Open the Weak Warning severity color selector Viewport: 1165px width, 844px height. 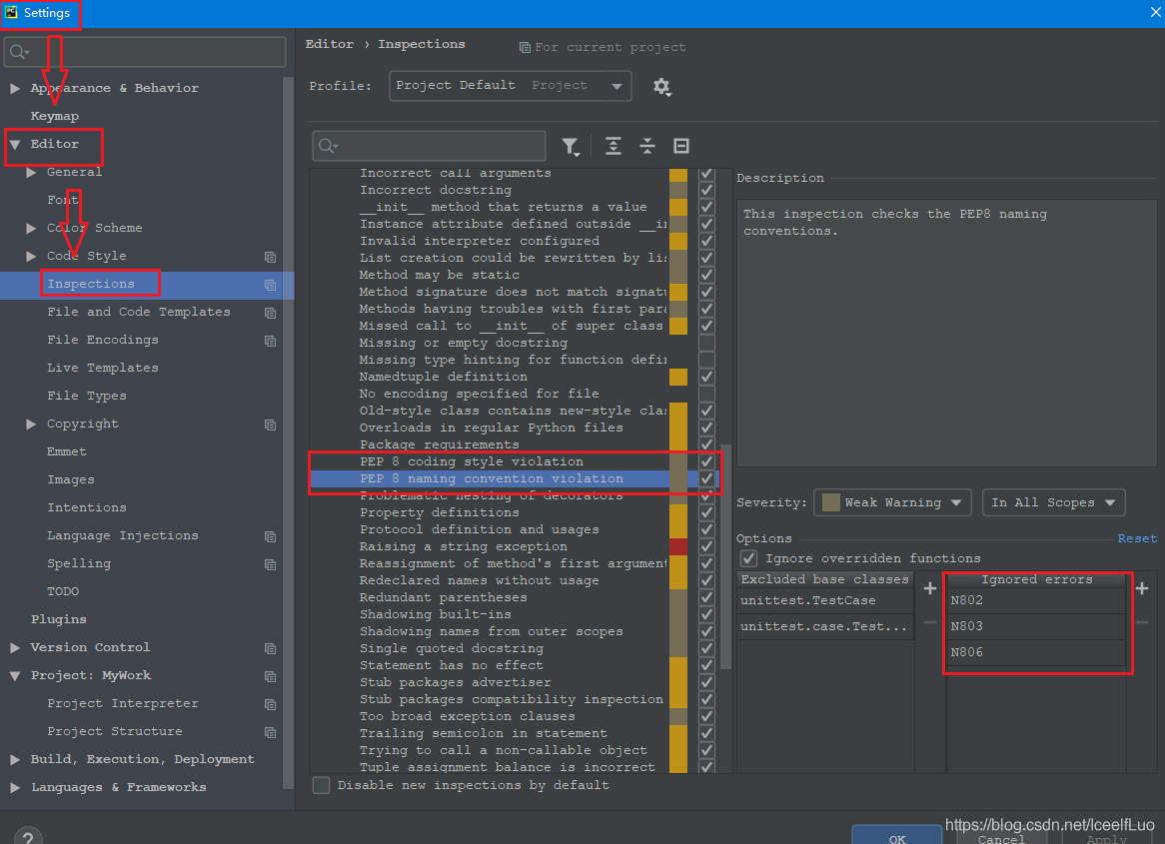click(x=893, y=502)
